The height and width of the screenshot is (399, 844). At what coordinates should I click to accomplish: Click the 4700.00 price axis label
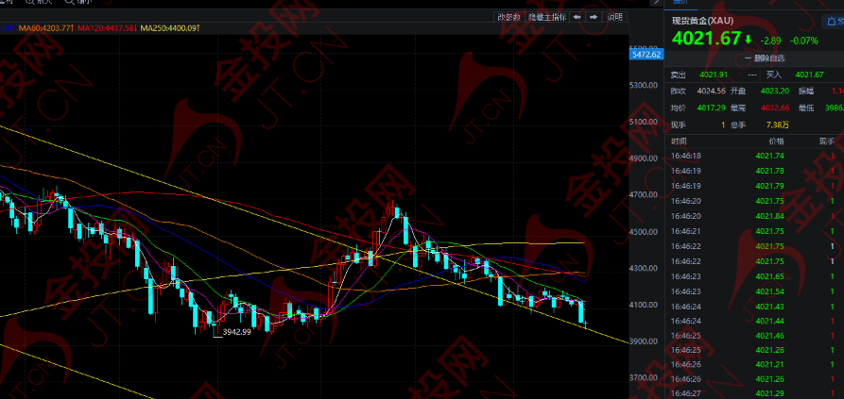[x=645, y=195]
